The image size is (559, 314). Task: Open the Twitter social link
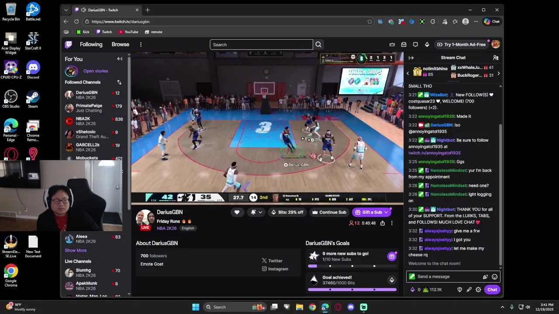click(x=272, y=261)
